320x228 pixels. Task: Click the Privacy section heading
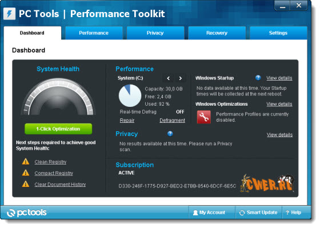point(126,134)
